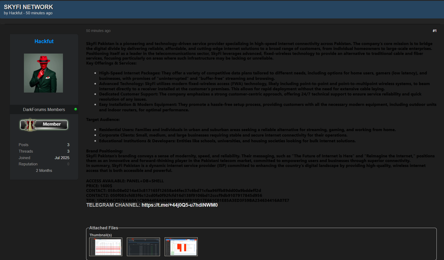Open the Telegram channel t.me link

pos(179,205)
